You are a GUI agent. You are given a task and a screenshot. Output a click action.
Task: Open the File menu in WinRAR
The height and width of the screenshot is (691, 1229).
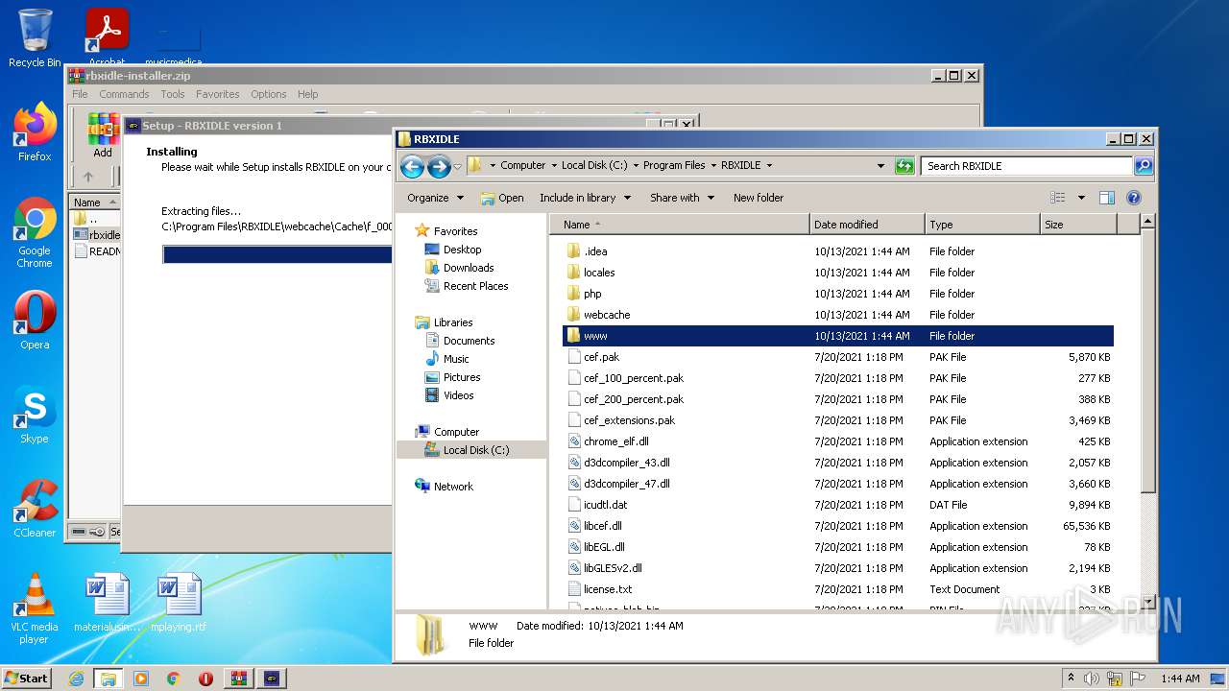pos(80,94)
